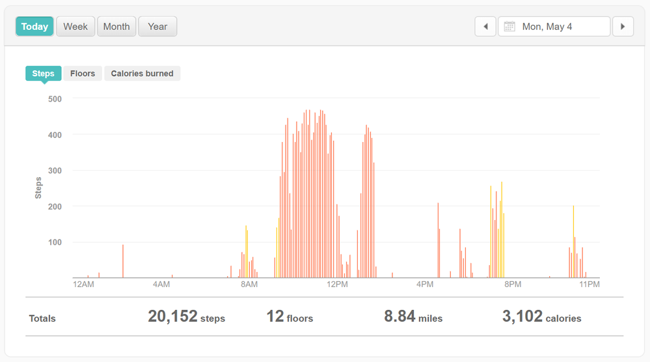Open the Calories burned tab

142,74
